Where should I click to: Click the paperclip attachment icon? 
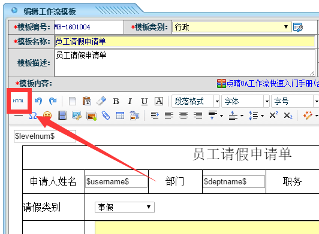pos(106,116)
